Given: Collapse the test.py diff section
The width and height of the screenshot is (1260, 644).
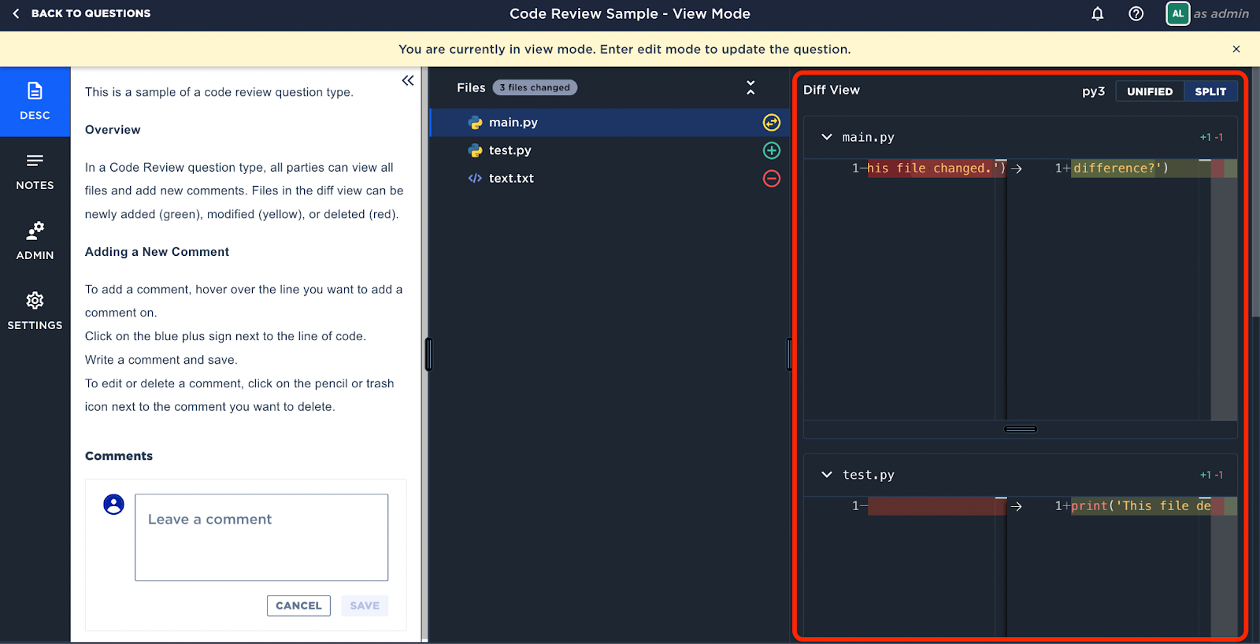Looking at the screenshot, I should click(x=827, y=475).
